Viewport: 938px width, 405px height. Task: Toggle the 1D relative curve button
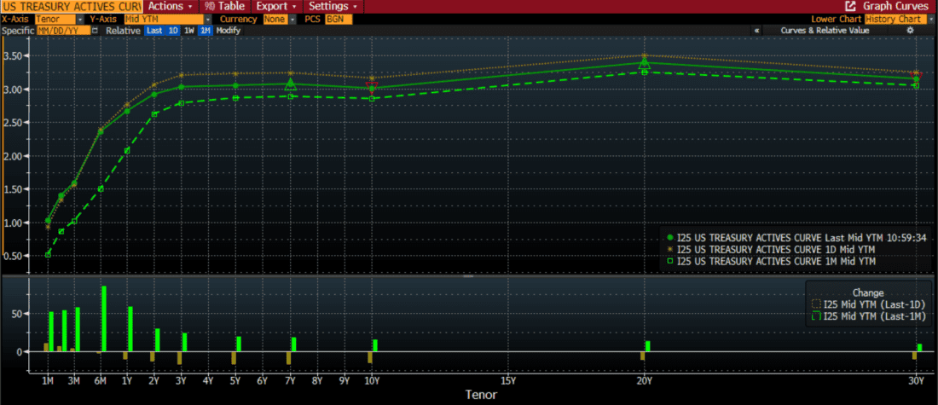(173, 31)
